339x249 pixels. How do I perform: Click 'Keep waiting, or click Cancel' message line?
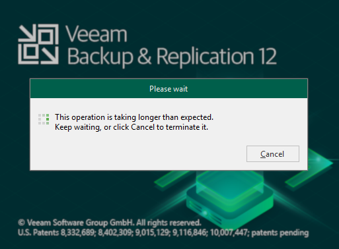132,127
